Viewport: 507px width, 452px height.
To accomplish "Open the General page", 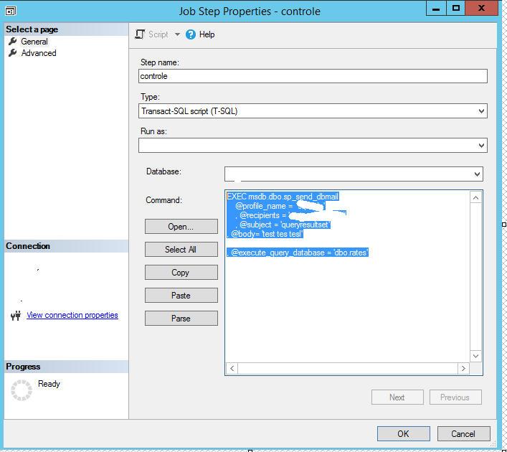I will 34,42.
